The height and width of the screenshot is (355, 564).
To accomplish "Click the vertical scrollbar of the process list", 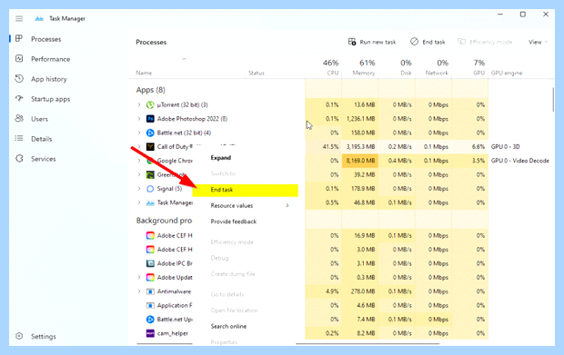I will 553,99.
